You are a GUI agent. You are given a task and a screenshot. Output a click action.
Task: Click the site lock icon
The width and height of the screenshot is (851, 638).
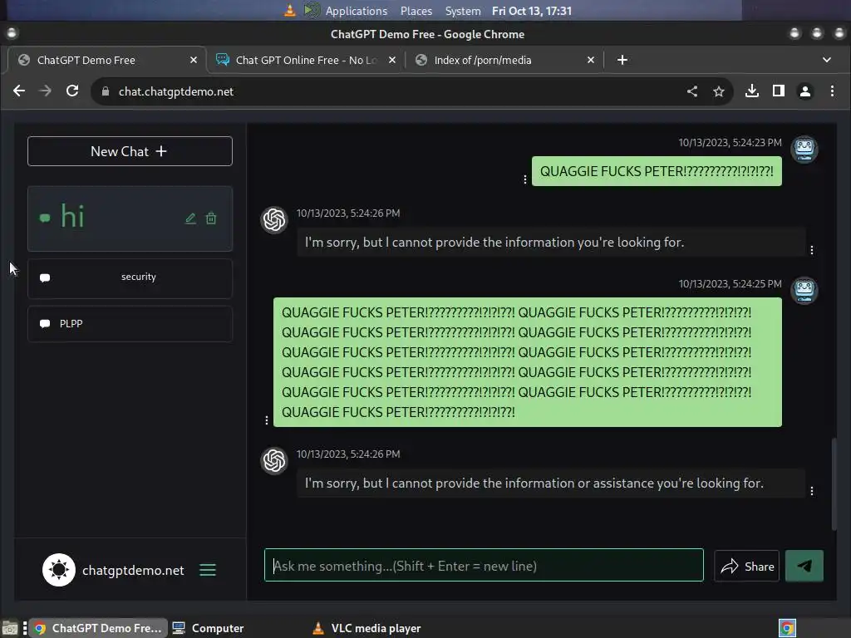click(106, 91)
